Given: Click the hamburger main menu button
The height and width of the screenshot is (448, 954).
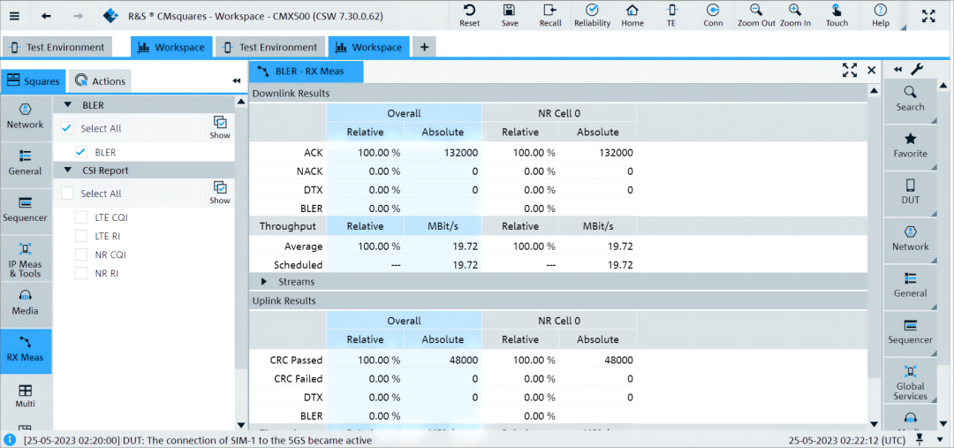Looking at the screenshot, I should pos(14,16).
